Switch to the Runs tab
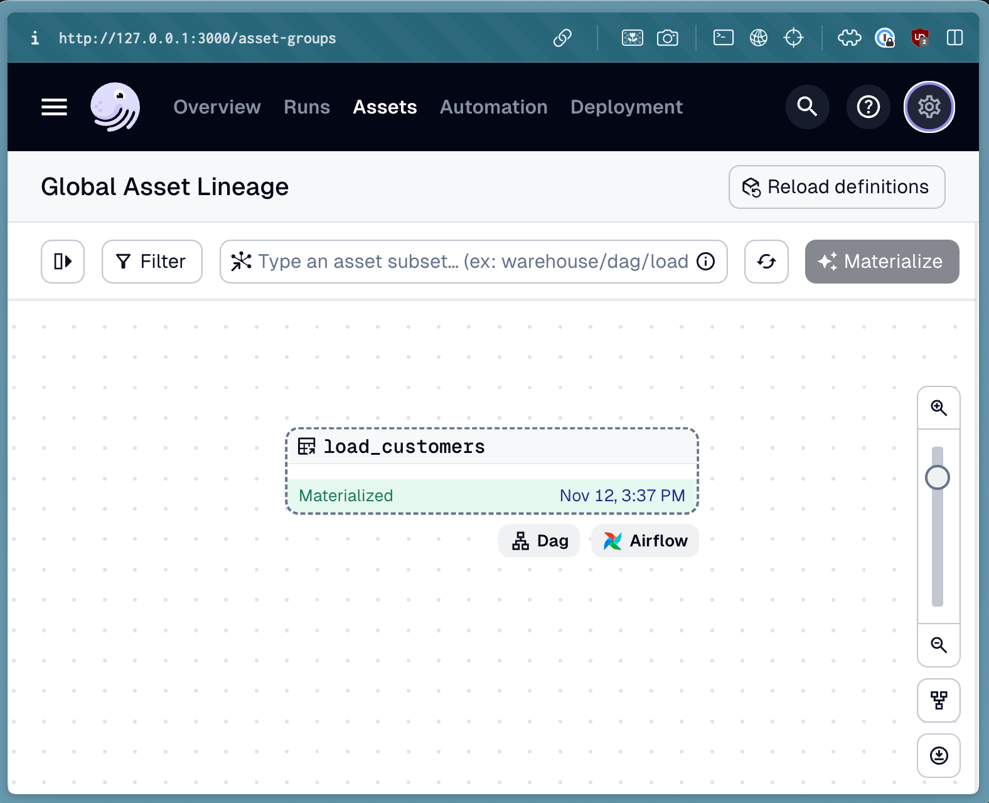The image size is (989, 803). pyautogui.click(x=306, y=107)
